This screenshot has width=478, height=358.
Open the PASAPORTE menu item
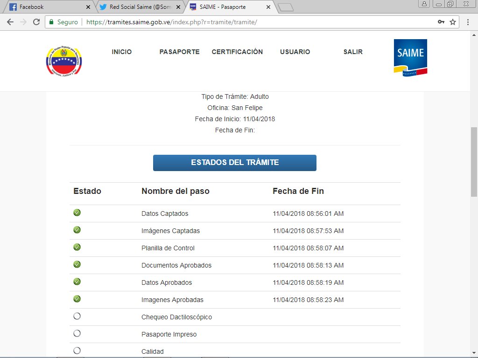point(180,52)
